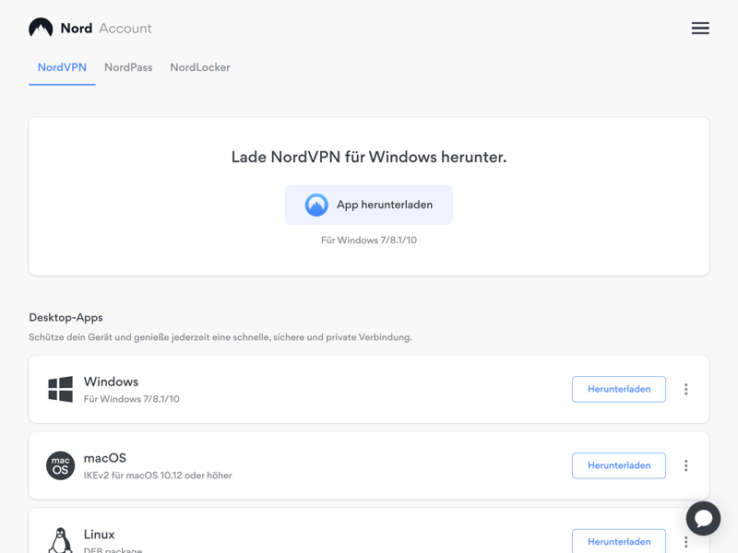Viewport: 738px width, 553px height.
Task: Open the hamburger menu
Action: click(700, 29)
